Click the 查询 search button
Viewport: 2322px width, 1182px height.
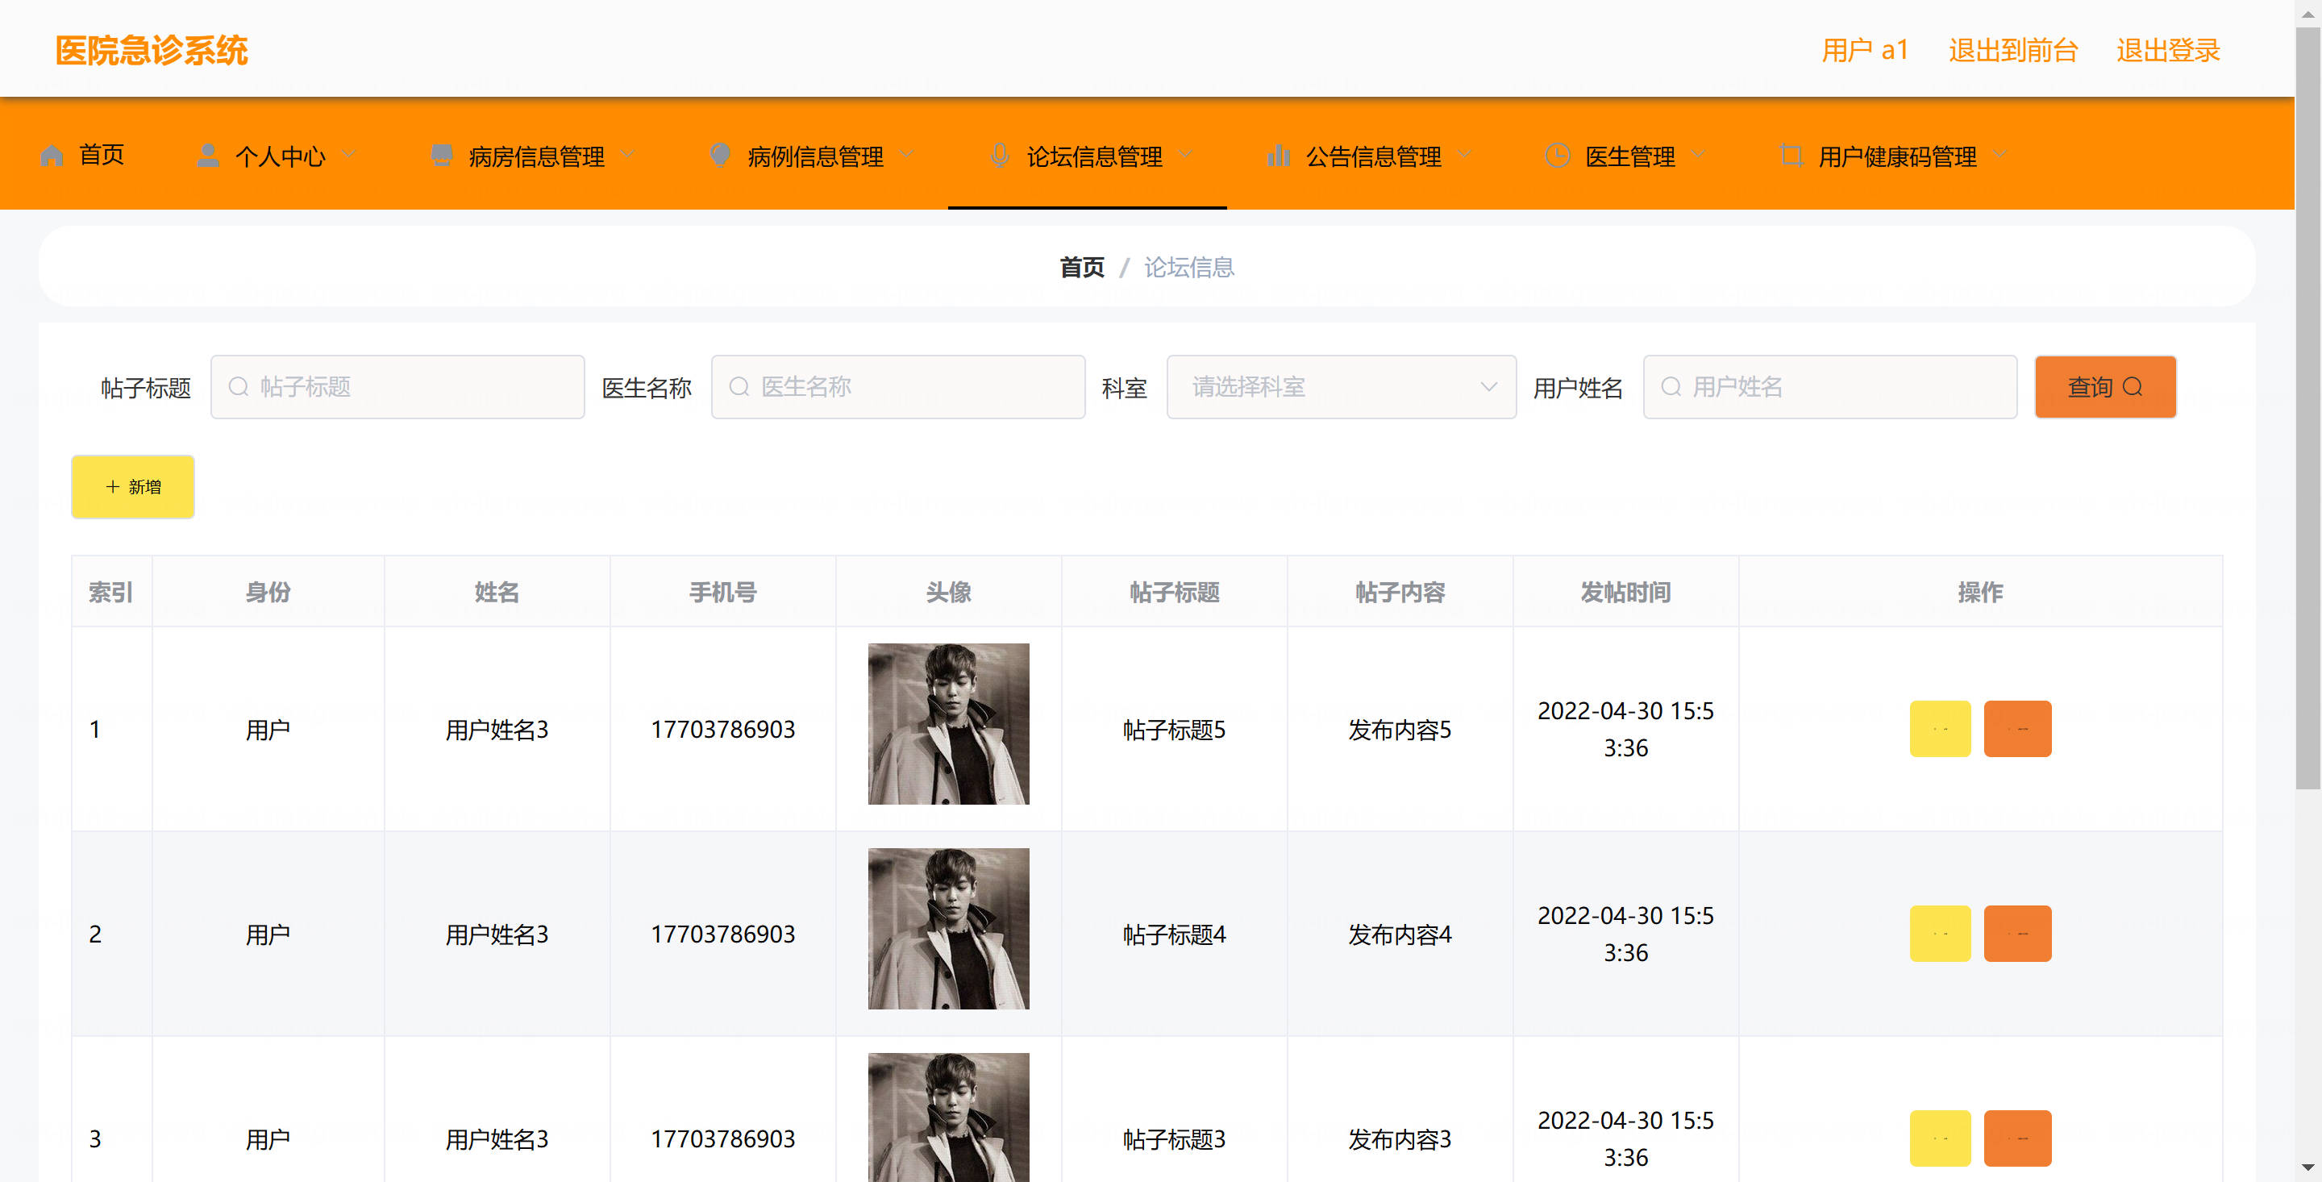click(2105, 387)
